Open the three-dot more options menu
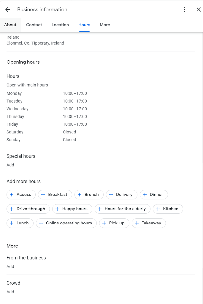Image resolution: width=203 pixels, height=304 pixels. click(185, 10)
